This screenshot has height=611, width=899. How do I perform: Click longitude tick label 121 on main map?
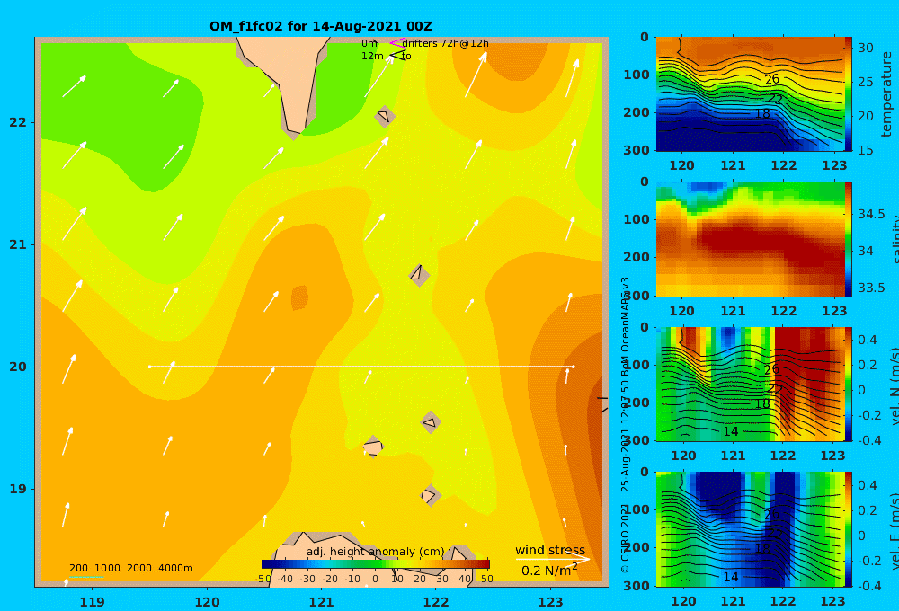tap(322, 602)
